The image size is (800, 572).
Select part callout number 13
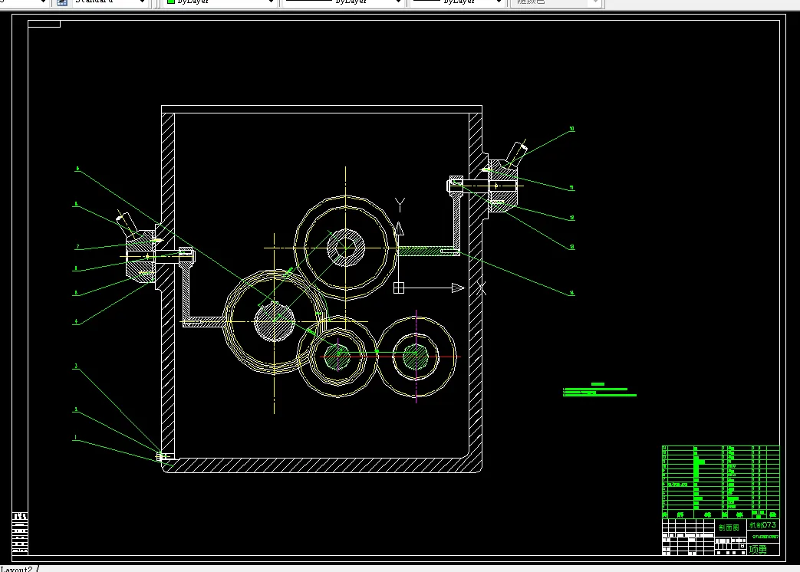[x=572, y=247]
